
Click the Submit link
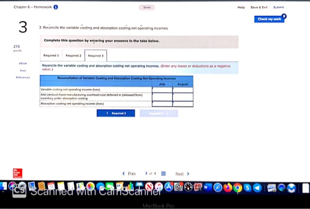tap(279, 8)
